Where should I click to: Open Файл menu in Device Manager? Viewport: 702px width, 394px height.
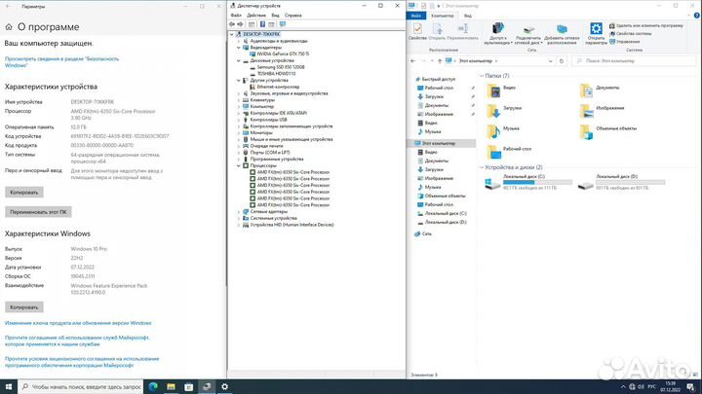pos(236,16)
